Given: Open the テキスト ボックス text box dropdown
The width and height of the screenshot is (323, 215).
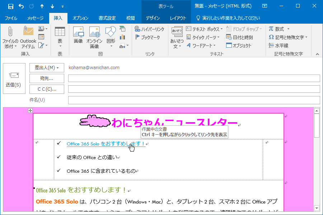Looking at the screenshot, I should 204,29.
